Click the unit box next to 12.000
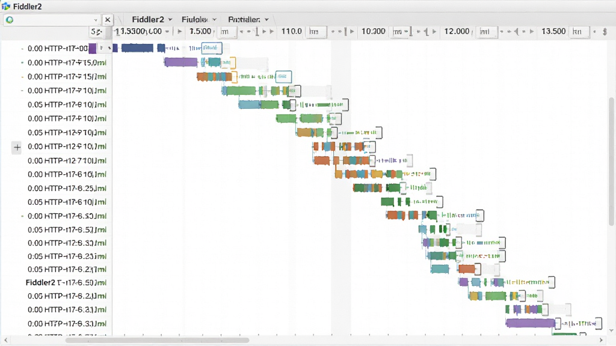 487,32
